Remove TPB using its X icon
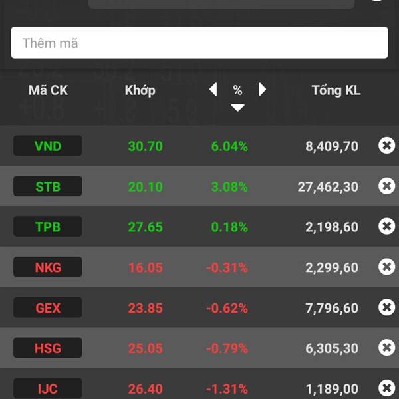 (x=386, y=227)
